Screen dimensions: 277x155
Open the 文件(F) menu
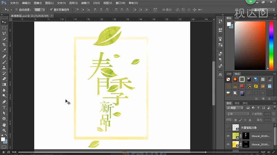14,3
